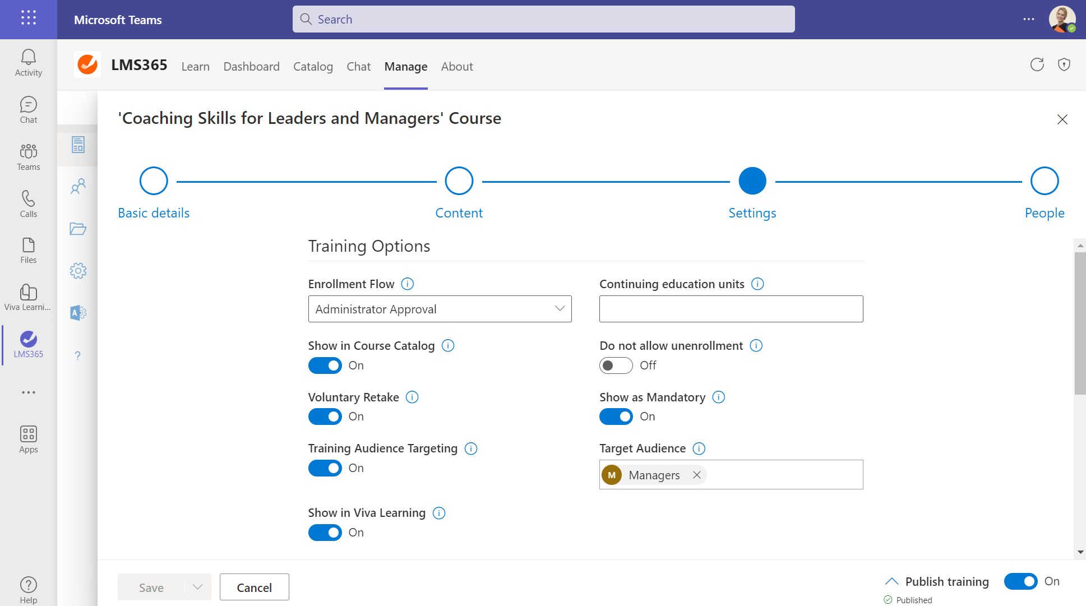The height and width of the screenshot is (606, 1086).
Task: Go to People step
Action: [1045, 181]
